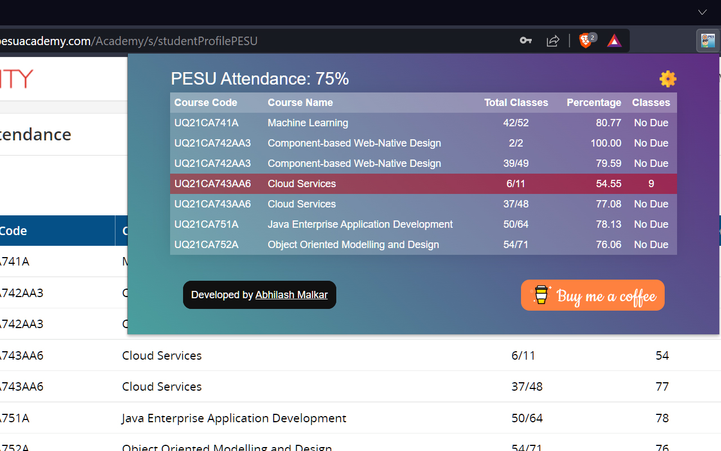Click the Total Classes column header
The image size is (721, 451).
tap(516, 103)
